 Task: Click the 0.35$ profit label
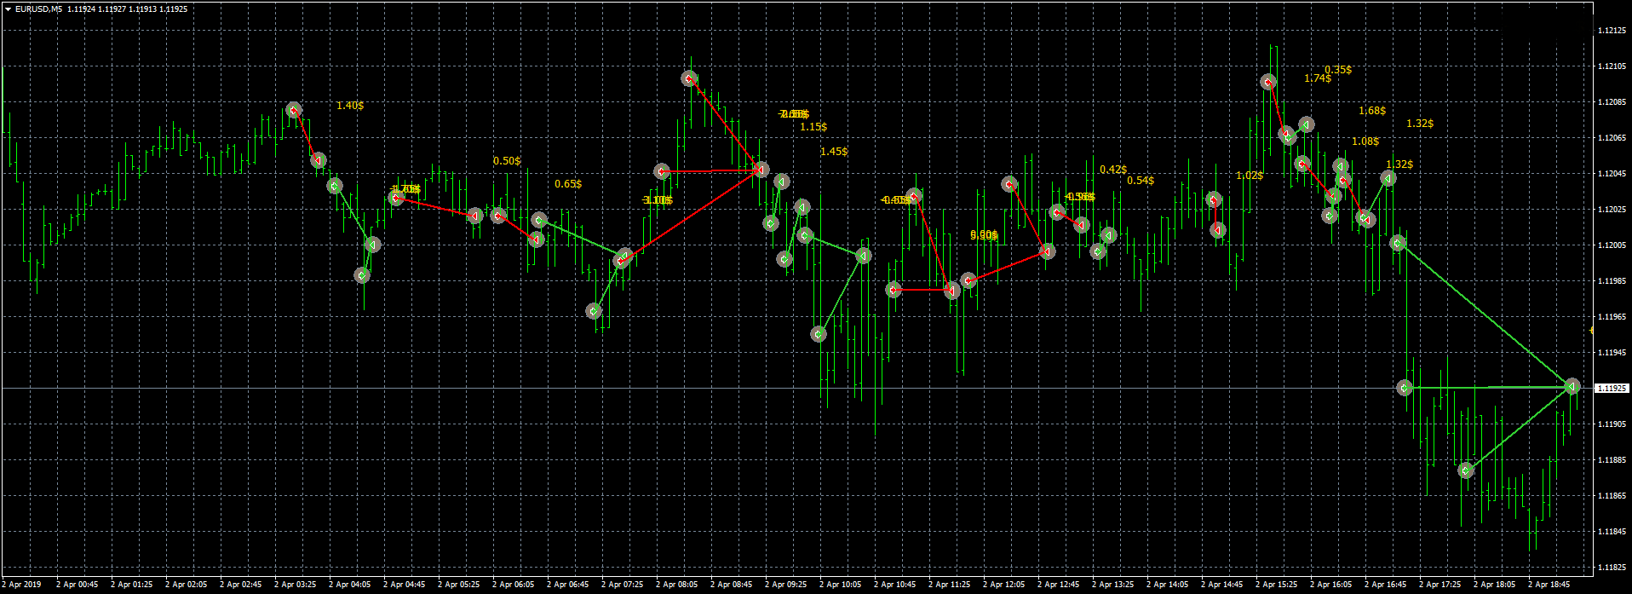pyautogui.click(x=1338, y=70)
